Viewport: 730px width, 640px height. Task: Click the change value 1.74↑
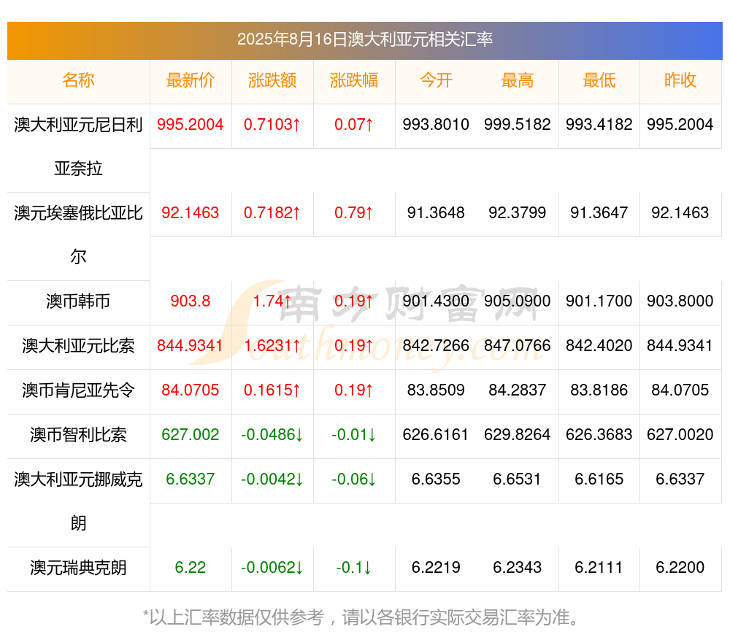click(272, 301)
